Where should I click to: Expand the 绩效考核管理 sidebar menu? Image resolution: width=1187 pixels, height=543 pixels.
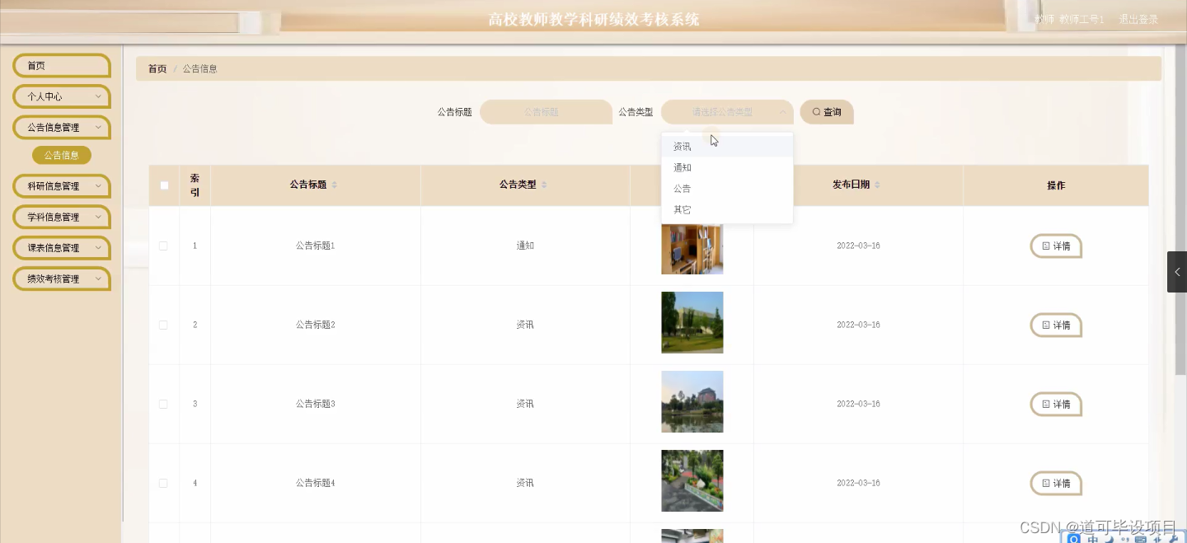point(62,279)
